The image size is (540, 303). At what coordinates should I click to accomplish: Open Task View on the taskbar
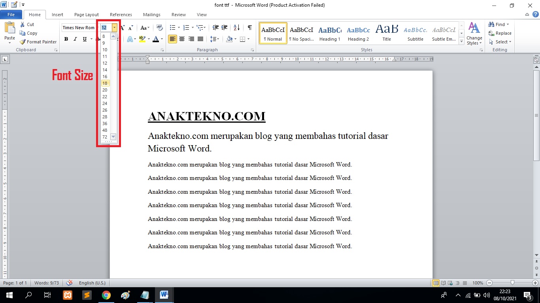point(47,295)
